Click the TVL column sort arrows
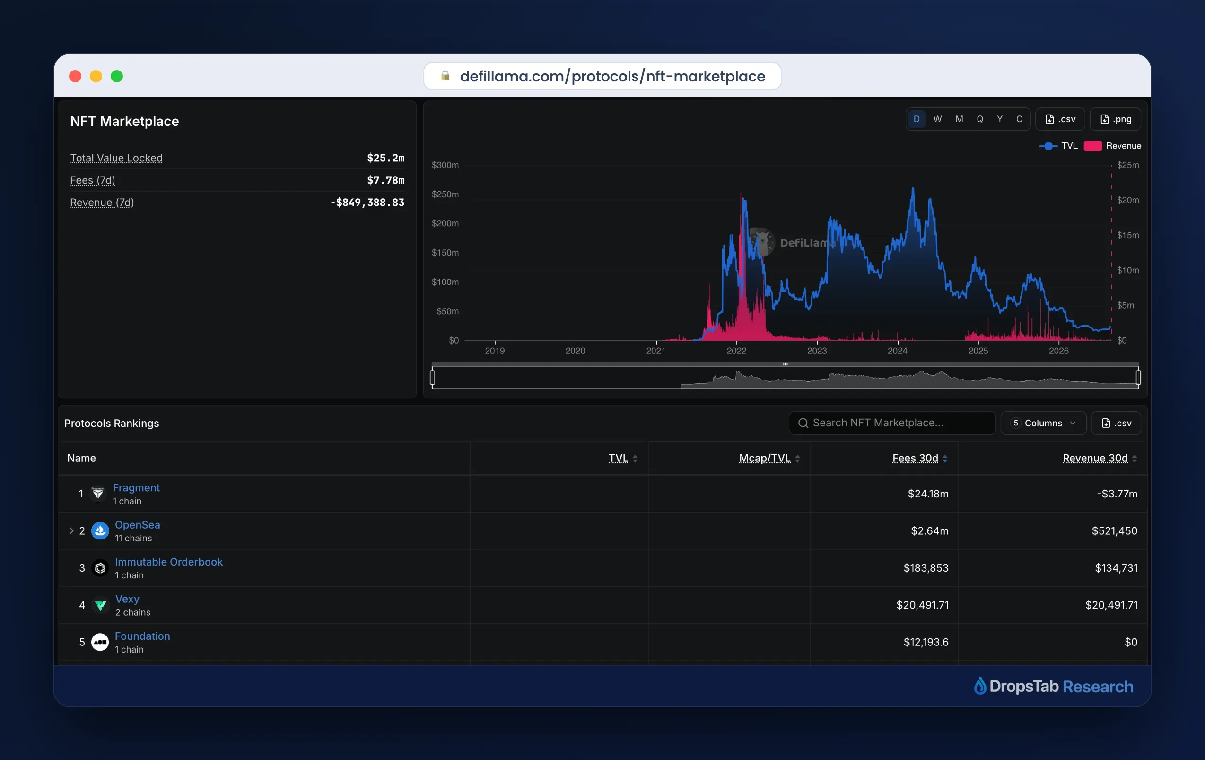The width and height of the screenshot is (1205, 760). pyautogui.click(x=635, y=458)
